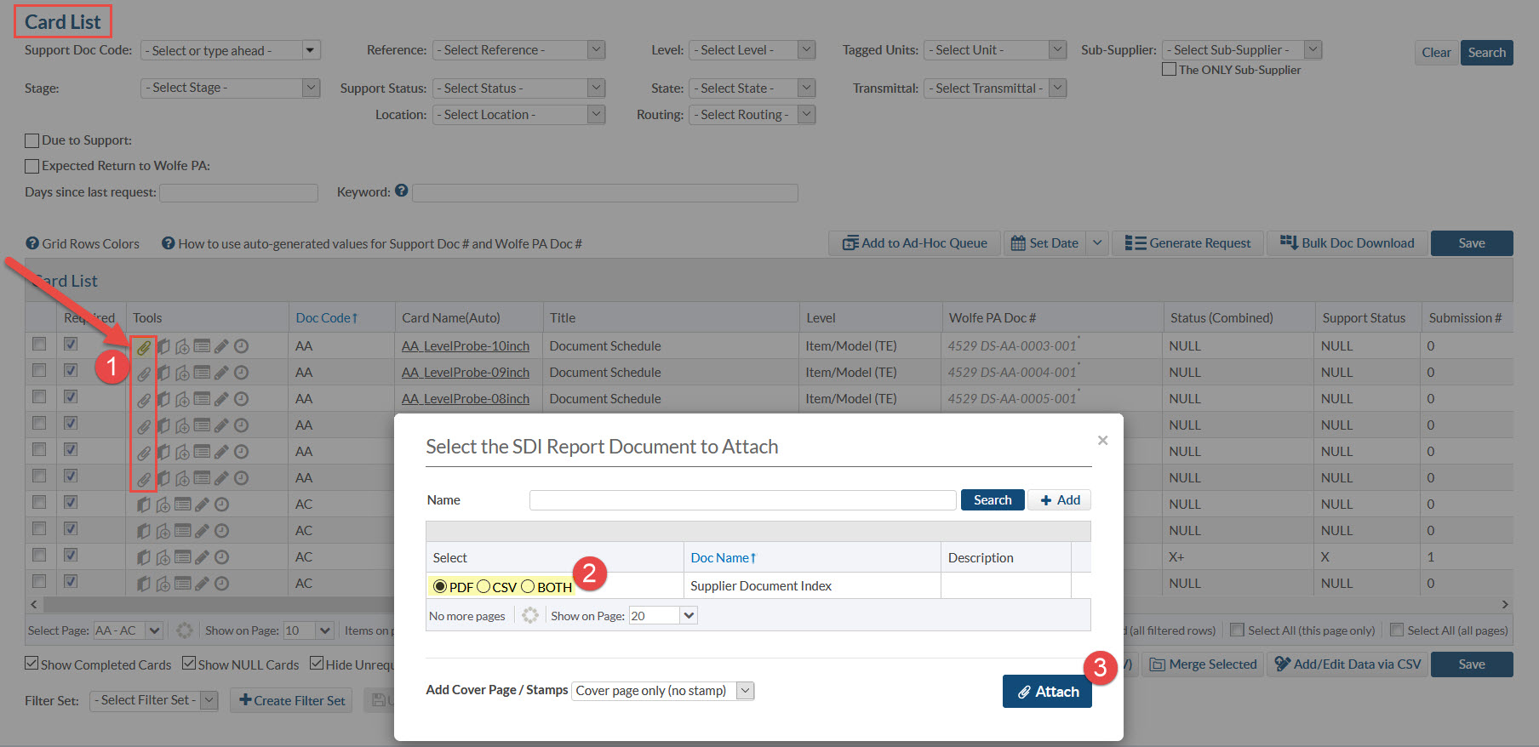The height and width of the screenshot is (747, 1539).
Task: Click copy documents icon in AA_LevelProbe-09inch row
Action: tap(163, 373)
